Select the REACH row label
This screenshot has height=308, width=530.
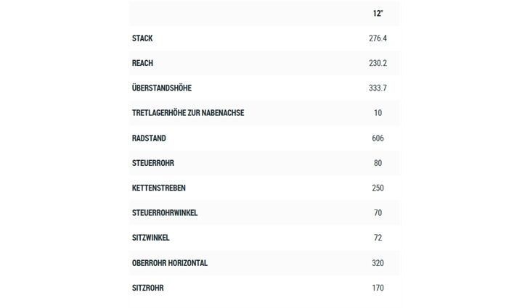pos(142,63)
